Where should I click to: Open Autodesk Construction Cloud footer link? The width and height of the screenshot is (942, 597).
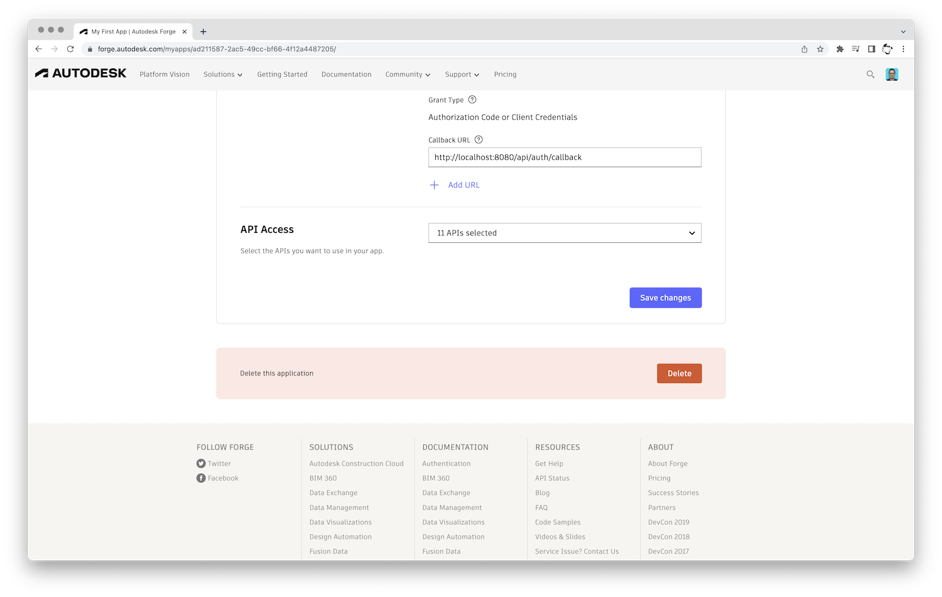[x=356, y=463]
